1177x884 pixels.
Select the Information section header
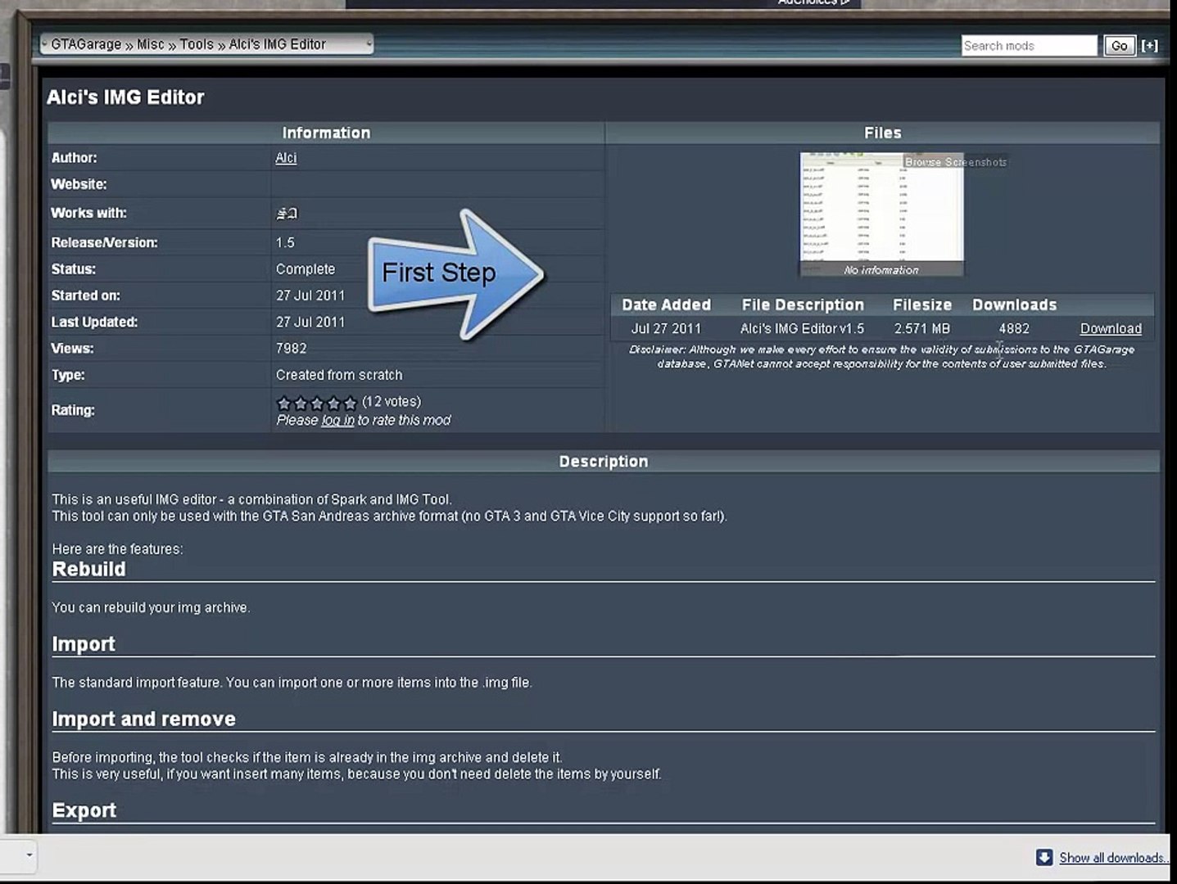326,133
